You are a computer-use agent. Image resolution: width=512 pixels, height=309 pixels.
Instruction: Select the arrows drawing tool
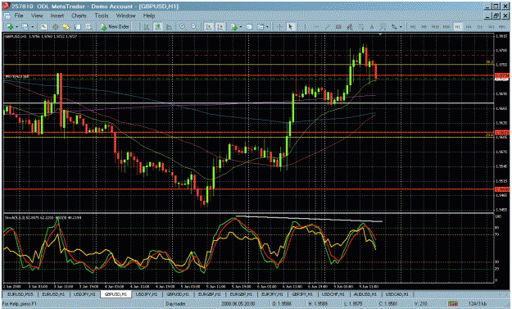pos(394,27)
